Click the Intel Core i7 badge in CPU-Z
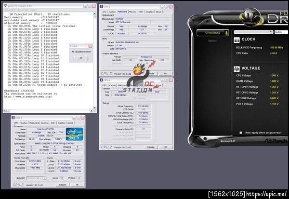289x199 pixels. coord(74,134)
